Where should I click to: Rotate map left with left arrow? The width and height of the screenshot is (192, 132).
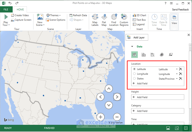pyautogui.click(x=100, y=97)
